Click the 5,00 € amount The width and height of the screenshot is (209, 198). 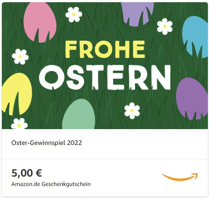pyautogui.click(x=27, y=173)
